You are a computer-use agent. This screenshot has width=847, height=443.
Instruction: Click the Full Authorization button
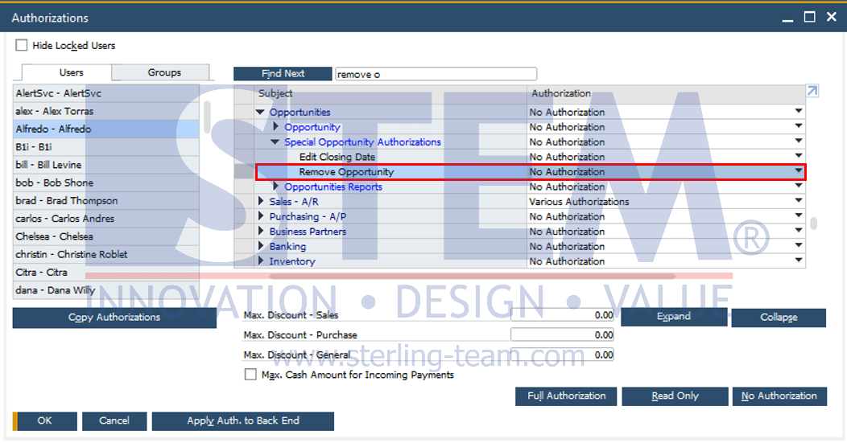coord(566,396)
